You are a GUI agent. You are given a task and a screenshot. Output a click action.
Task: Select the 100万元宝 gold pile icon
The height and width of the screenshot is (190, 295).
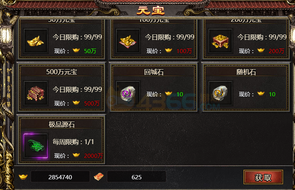128,41
